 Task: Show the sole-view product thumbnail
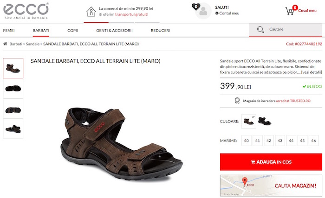click(x=13, y=89)
